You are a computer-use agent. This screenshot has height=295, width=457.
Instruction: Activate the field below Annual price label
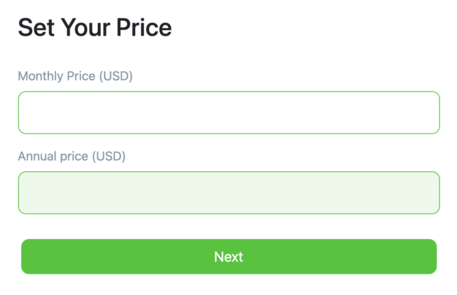(228, 193)
